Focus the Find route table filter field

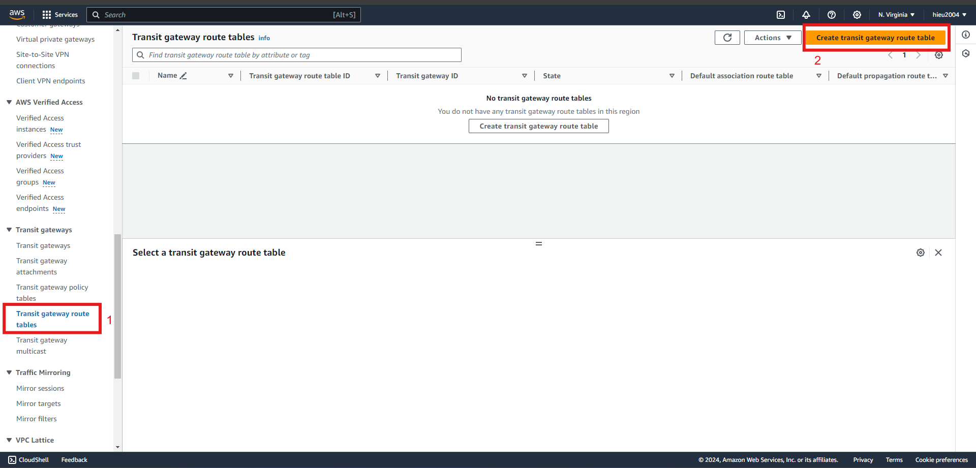click(297, 55)
